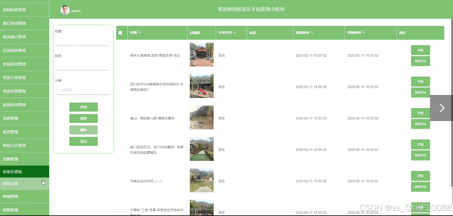The height and width of the screenshot is (216, 453).
Task: Click cover image of 崀山：稻田鱼儿肥 article
Action: (x=202, y=117)
